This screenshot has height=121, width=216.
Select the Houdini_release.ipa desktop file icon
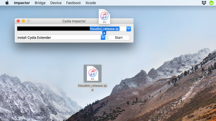coord(93,73)
